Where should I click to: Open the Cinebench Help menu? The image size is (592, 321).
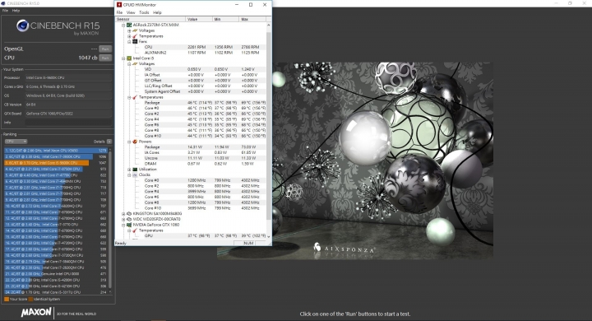tap(16, 11)
